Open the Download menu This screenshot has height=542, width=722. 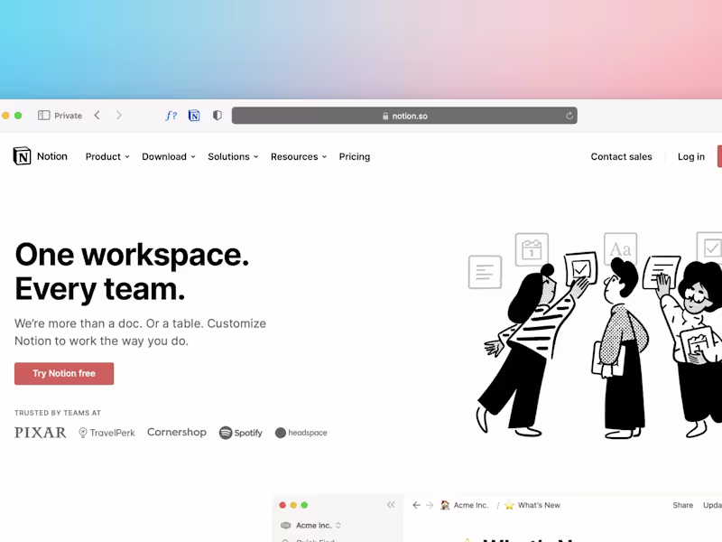[167, 156]
